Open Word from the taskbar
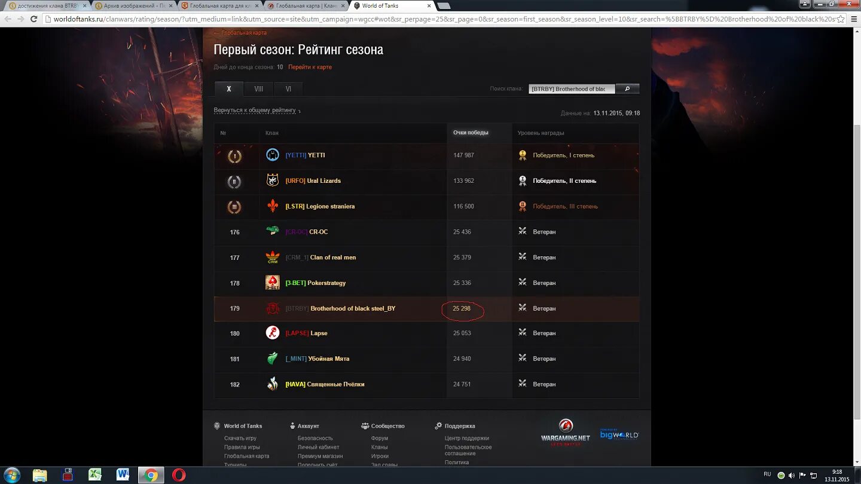Image resolution: width=861 pixels, height=484 pixels. pos(123,475)
